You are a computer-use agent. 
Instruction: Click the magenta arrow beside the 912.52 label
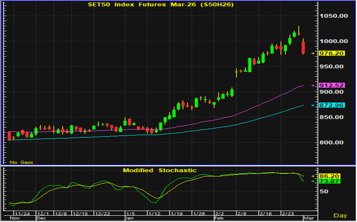point(313,86)
